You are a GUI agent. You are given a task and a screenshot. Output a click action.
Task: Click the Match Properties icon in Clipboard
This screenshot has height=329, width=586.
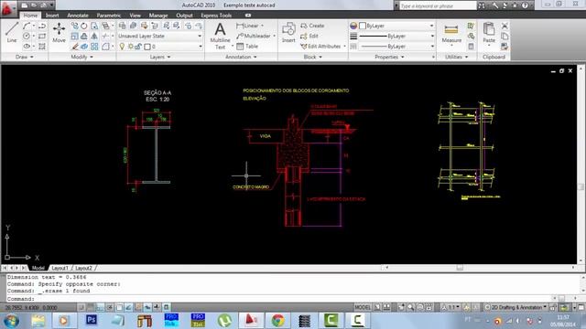tap(505, 47)
